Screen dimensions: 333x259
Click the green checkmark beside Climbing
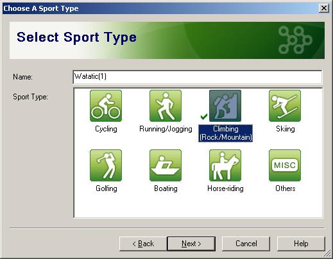pyautogui.click(x=204, y=117)
